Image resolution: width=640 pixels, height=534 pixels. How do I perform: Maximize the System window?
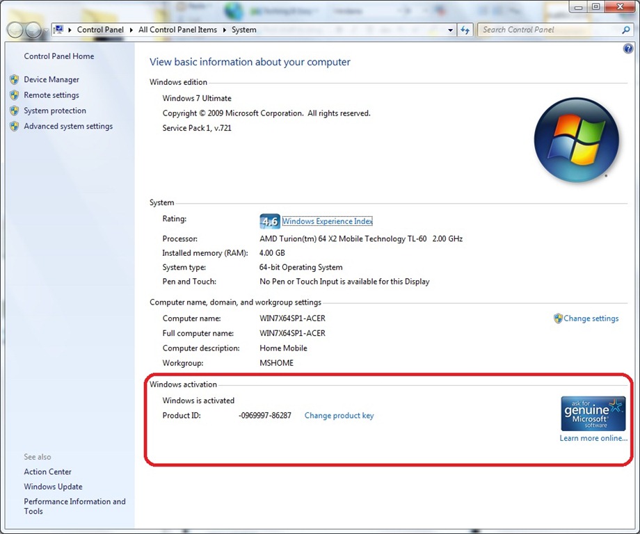coord(596,7)
